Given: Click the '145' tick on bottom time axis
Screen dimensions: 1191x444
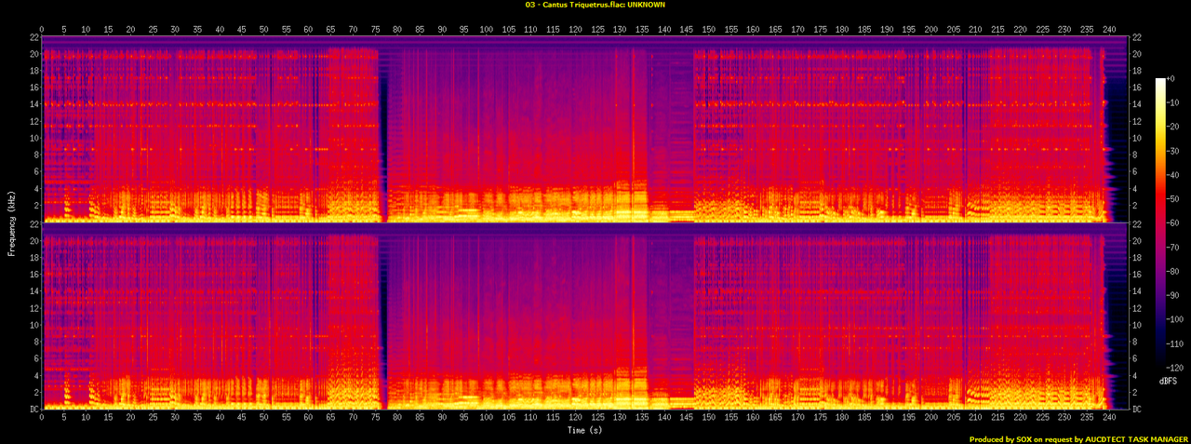Looking at the screenshot, I should pyautogui.click(x=687, y=419).
